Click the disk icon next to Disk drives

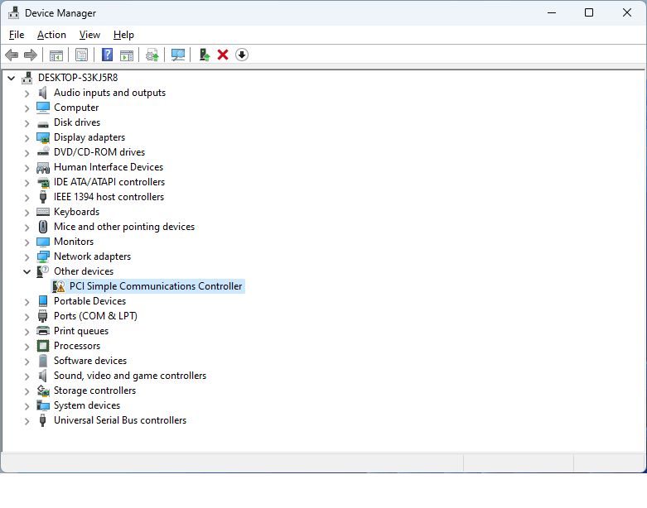coord(43,123)
